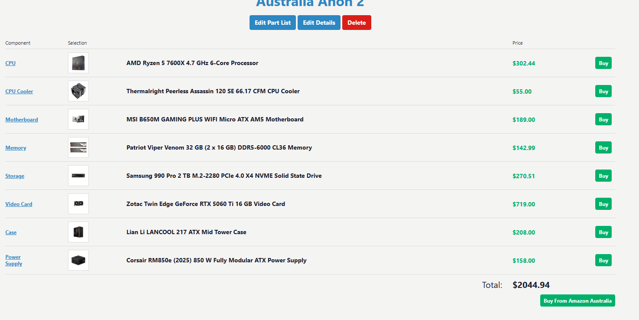639x320 pixels.
Task: Buy the Corsair RM850e power supply
Action: (603, 260)
